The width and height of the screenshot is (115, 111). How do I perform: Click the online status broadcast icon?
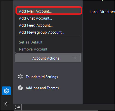coord(17,107)
